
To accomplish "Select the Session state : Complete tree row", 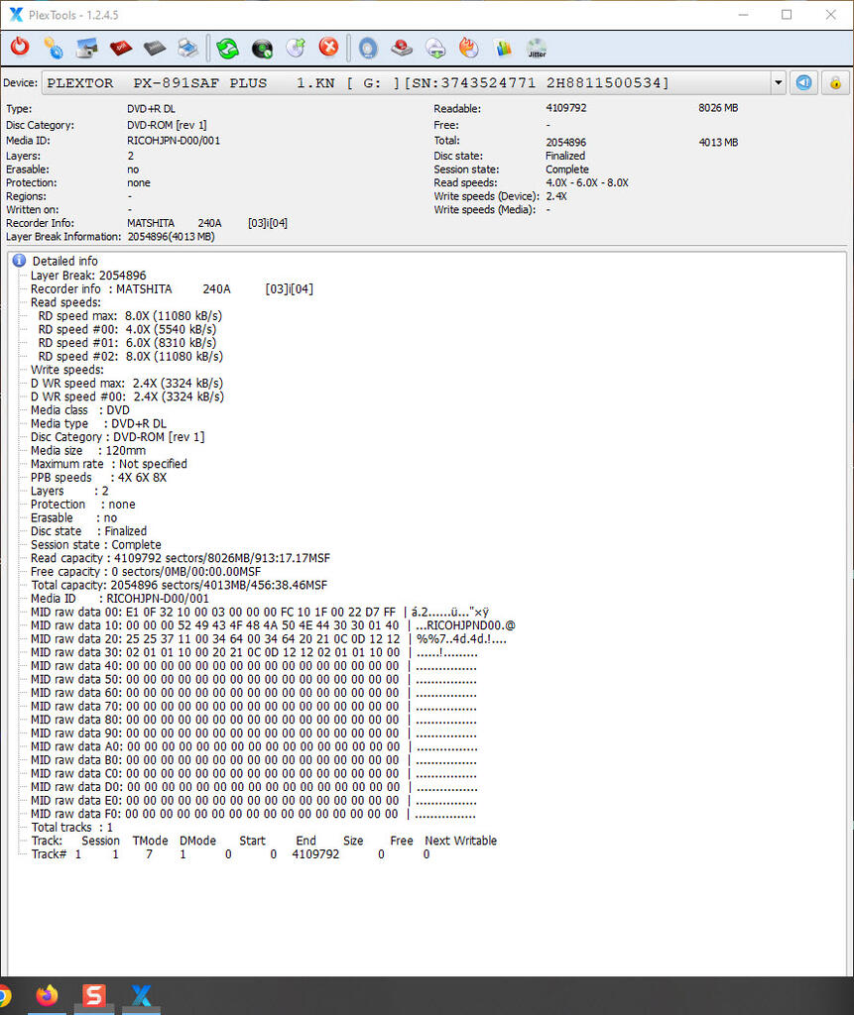I will 96,544.
